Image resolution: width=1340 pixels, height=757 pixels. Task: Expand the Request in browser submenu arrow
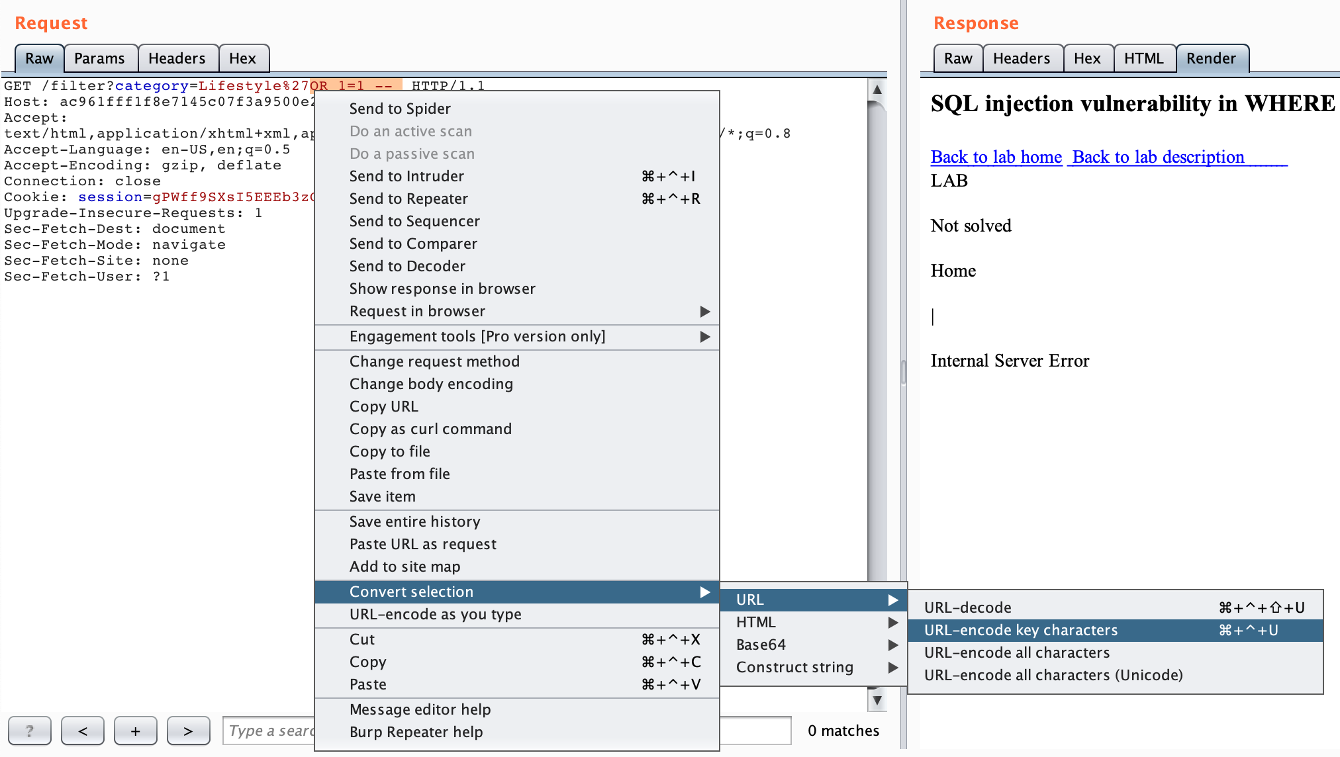click(704, 311)
